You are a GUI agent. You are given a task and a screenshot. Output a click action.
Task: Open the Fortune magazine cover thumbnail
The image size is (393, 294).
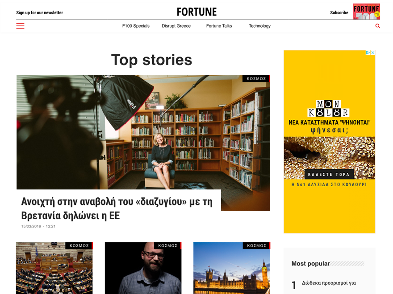coord(367,12)
